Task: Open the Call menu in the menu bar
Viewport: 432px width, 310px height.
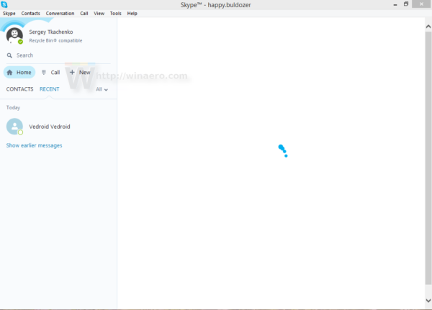Action: (84, 14)
